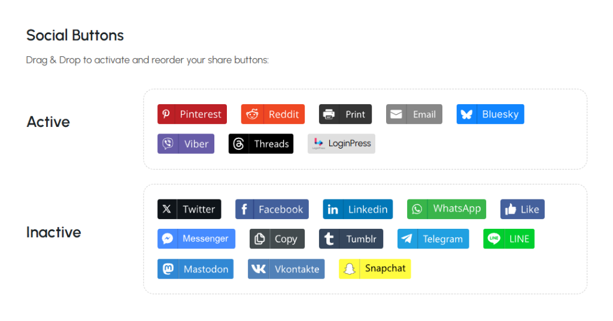The height and width of the screenshot is (321, 613).
Task: Pick the LINE button label
Action: 519,238
